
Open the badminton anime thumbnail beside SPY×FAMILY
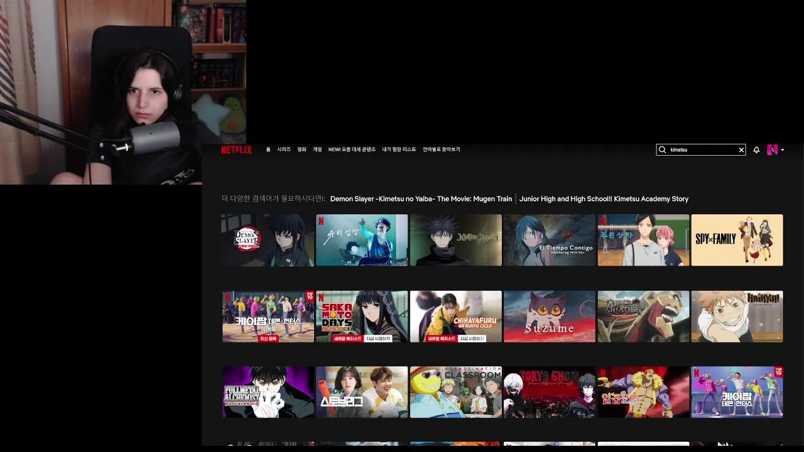pos(643,240)
